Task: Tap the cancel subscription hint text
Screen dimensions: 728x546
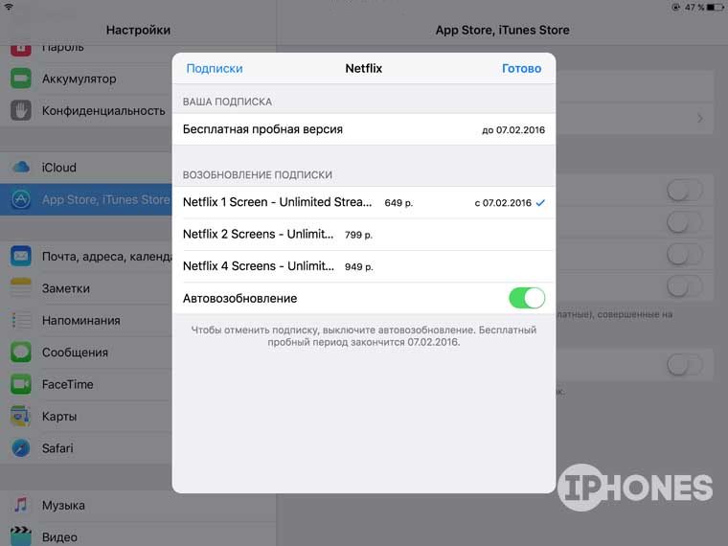Action: [364, 335]
